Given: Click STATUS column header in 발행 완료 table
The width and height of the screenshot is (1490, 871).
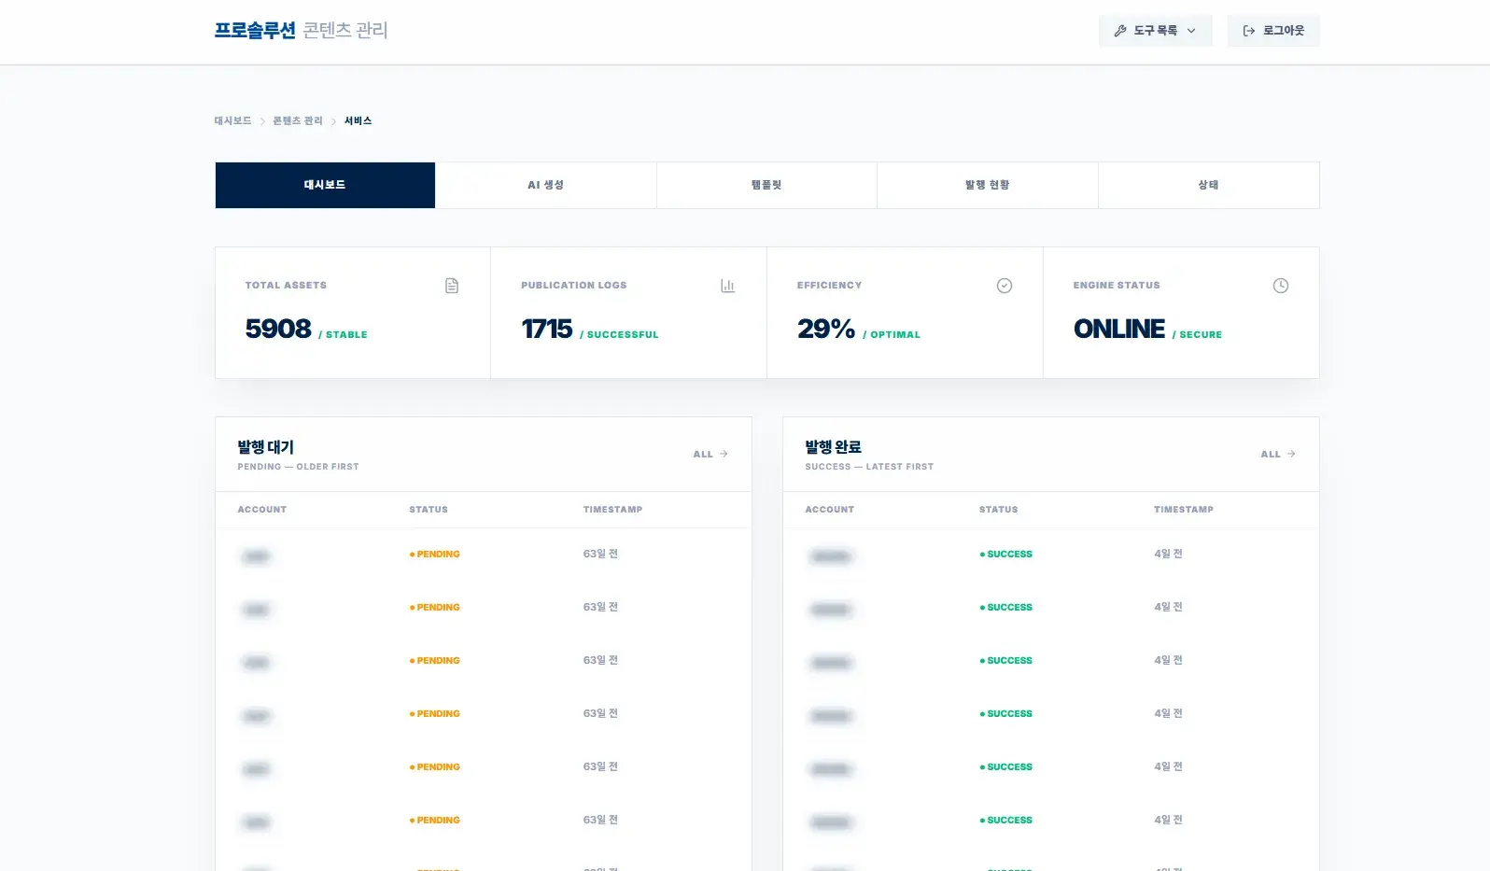Looking at the screenshot, I should tap(999, 510).
